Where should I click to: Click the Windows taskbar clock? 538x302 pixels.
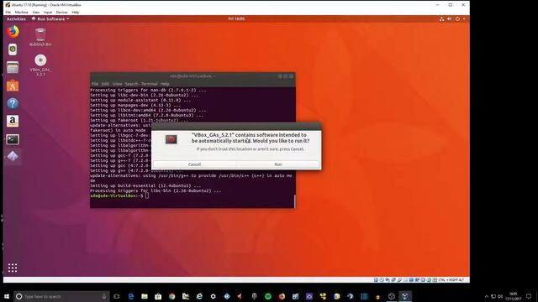514,296
